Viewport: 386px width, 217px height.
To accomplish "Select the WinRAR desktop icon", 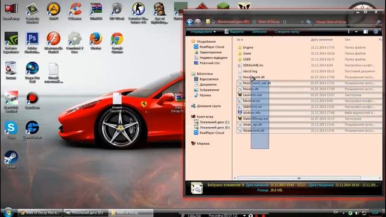I will [x=96, y=11].
